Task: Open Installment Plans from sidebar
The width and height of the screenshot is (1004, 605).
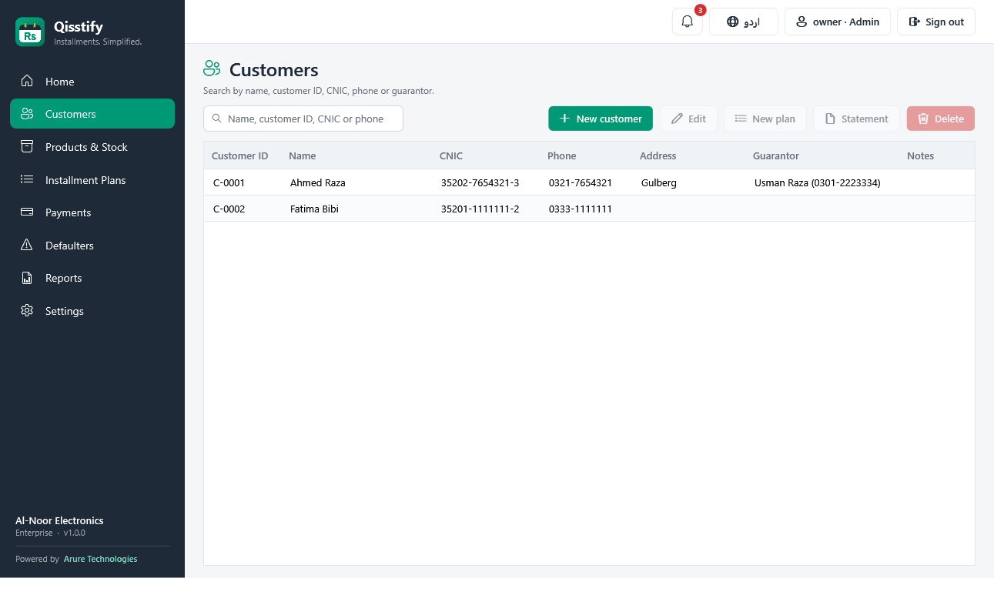Action: point(92,180)
